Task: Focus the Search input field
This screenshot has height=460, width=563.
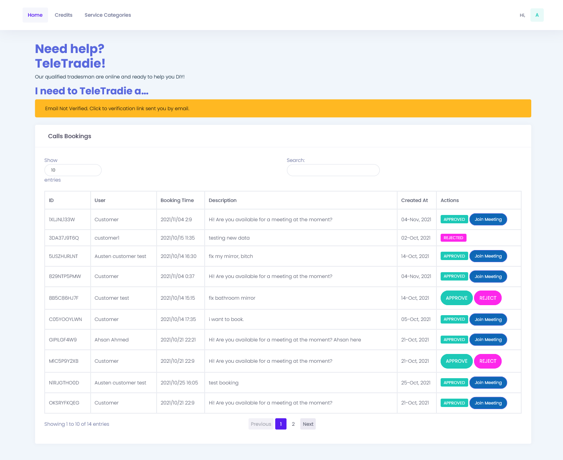Action: click(x=333, y=170)
